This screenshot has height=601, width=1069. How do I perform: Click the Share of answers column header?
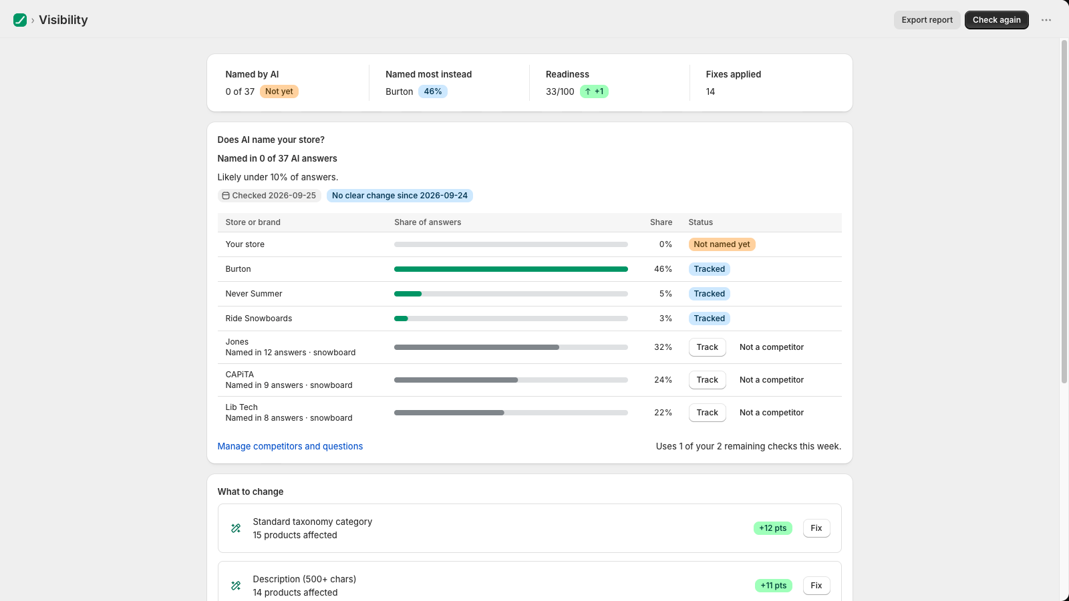(428, 222)
